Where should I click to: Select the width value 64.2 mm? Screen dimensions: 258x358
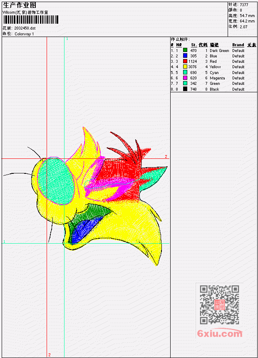coord(247,21)
